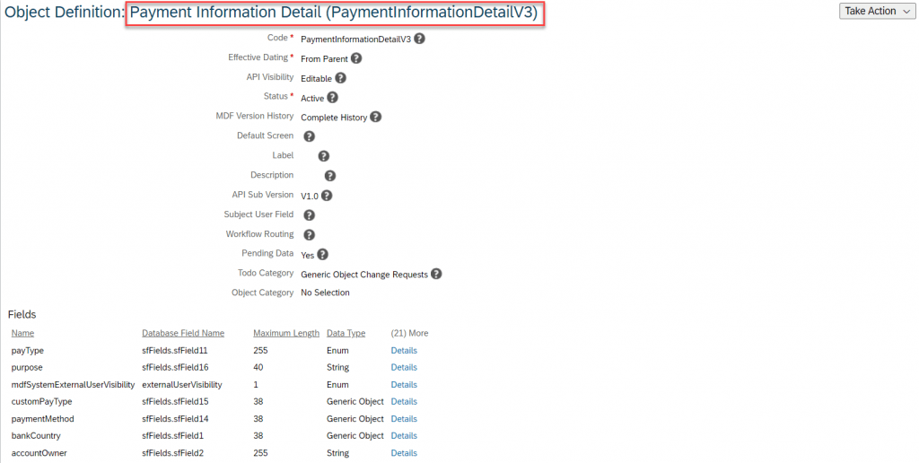
Task: Open Details for customPayType field
Action: pyautogui.click(x=404, y=401)
